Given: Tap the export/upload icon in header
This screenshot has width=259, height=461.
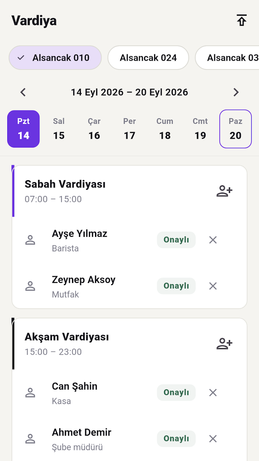Looking at the screenshot, I should click(242, 20).
